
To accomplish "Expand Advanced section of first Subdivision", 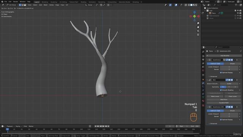I will pos(213,76).
